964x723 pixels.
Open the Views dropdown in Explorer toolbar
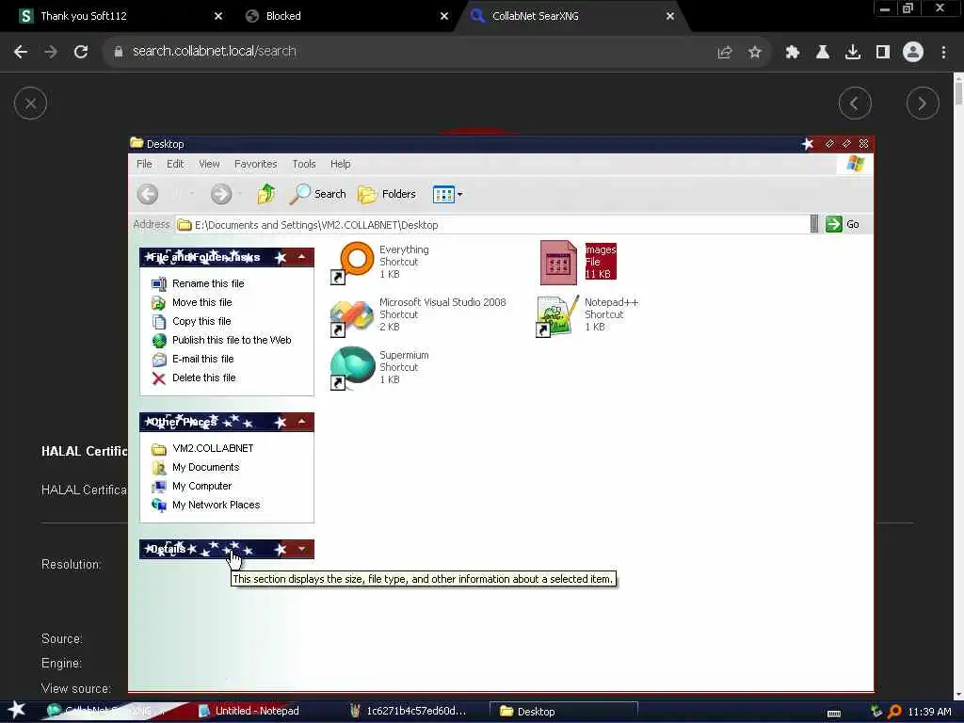(x=447, y=194)
